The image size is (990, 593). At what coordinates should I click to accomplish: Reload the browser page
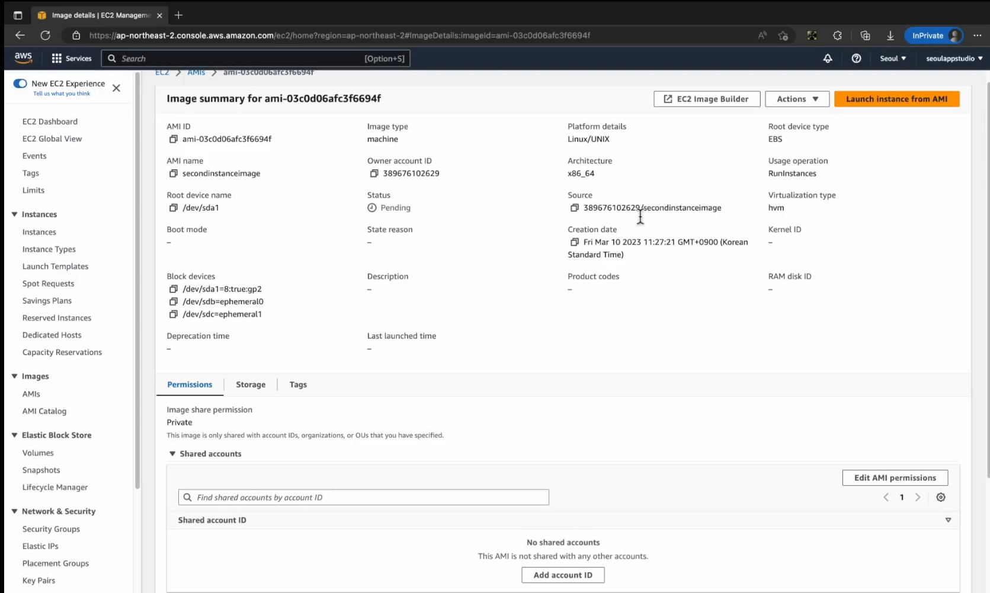pyautogui.click(x=45, y=36)
